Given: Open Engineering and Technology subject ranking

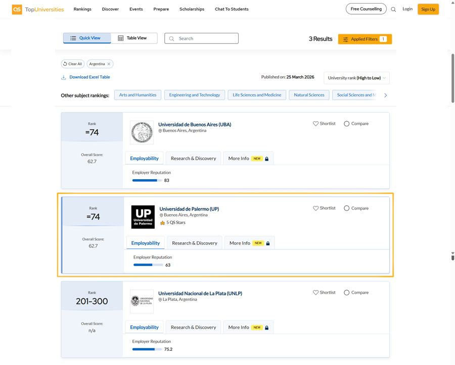Looking at the screenshot, I should [x=195, y=95].
